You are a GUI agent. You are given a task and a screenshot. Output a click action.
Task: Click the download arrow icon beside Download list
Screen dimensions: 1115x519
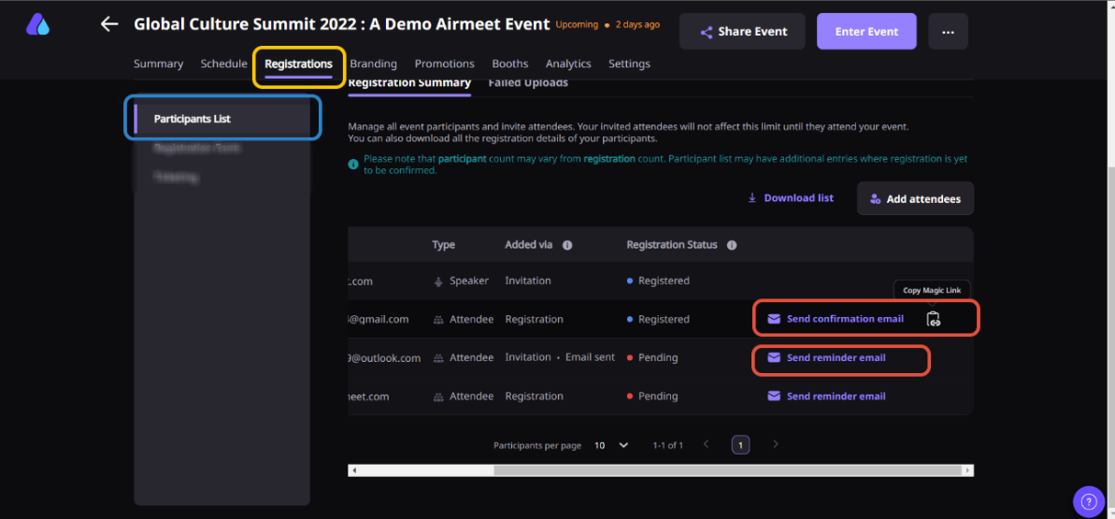tap(751, 198)
